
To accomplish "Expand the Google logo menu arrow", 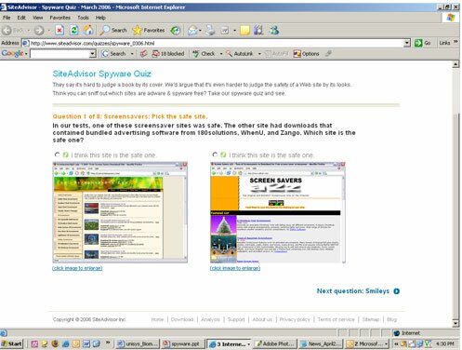I will point(26,54).
